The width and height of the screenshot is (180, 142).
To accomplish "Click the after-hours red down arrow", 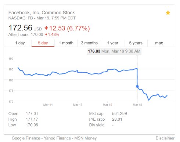I will click(x=46, y=34).
